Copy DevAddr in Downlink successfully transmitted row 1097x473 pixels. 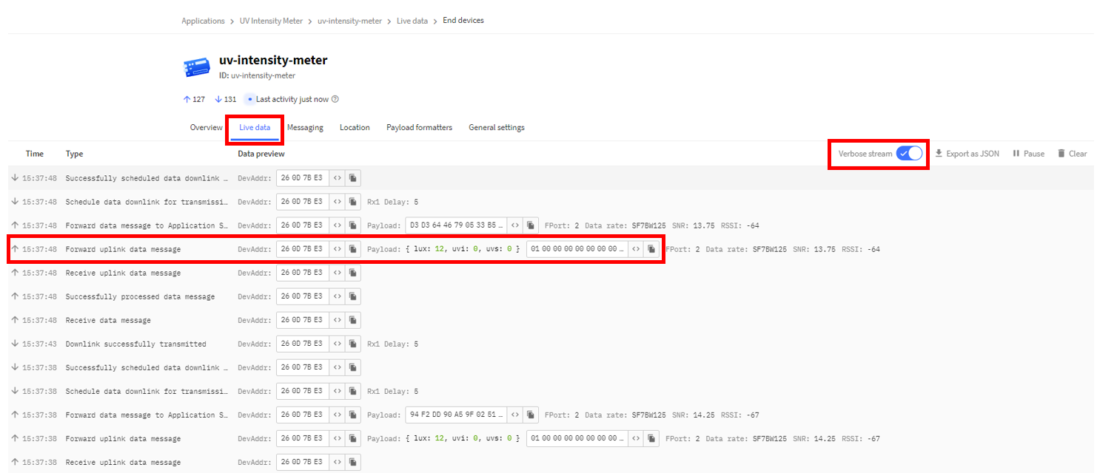pyautogui.click(x=353, y=344)
